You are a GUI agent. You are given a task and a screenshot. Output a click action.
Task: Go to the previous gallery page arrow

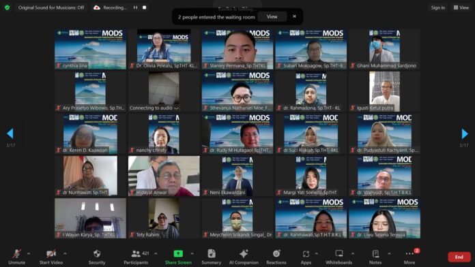(x=10, y=133)
